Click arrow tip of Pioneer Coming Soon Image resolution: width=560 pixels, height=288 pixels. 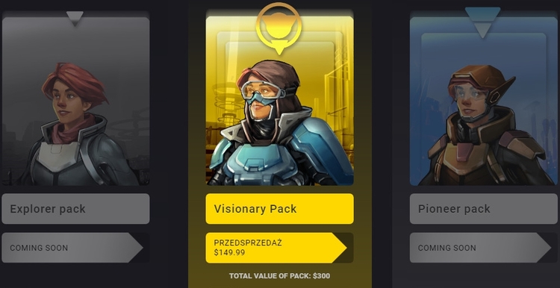click(x=544, y=248)
